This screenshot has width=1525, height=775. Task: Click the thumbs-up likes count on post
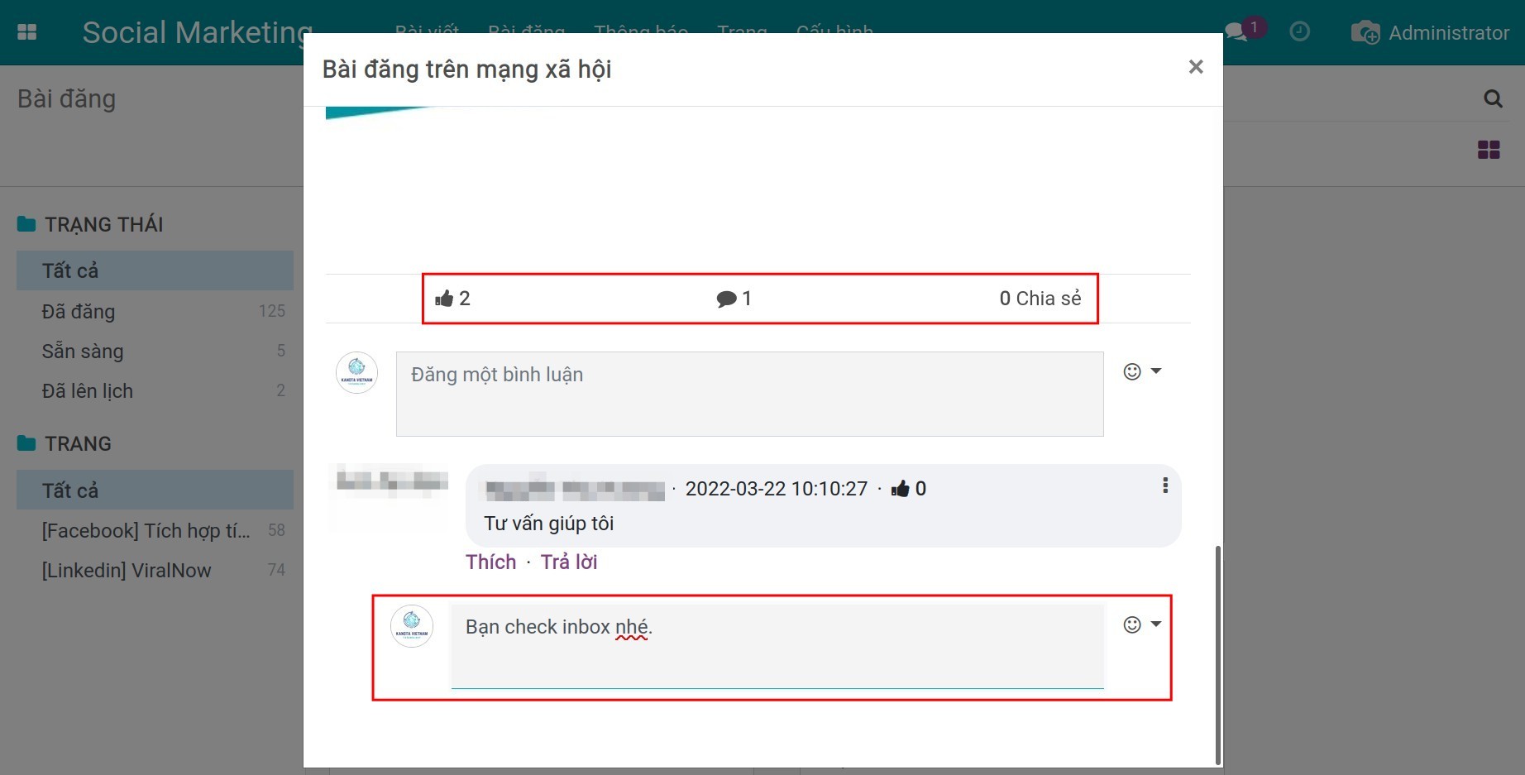click(452, 299)
